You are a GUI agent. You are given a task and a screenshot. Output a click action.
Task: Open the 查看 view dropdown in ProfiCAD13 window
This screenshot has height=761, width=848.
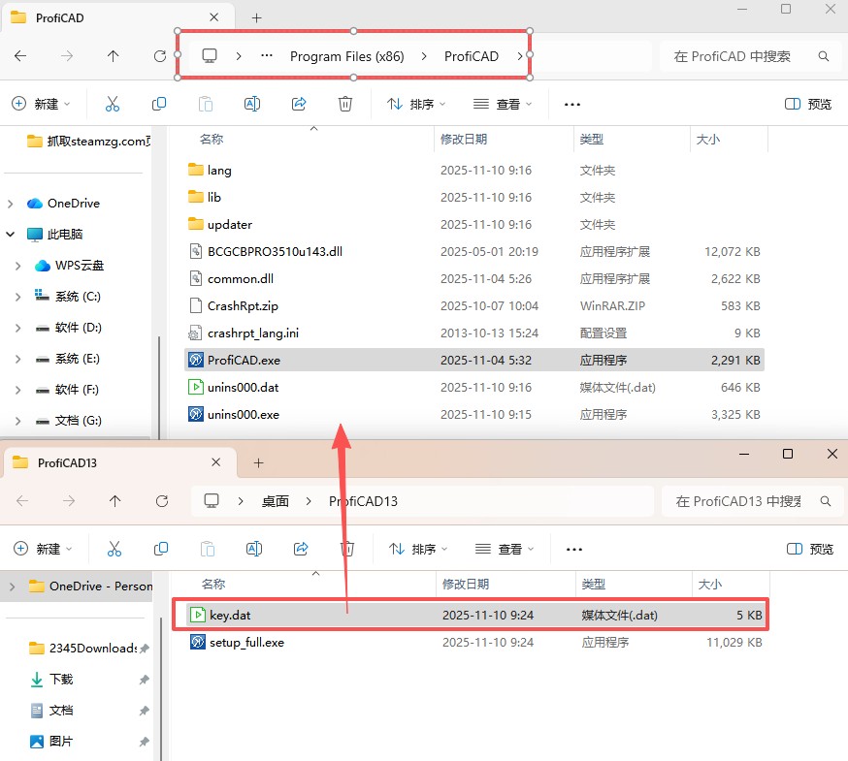(505, 549)
